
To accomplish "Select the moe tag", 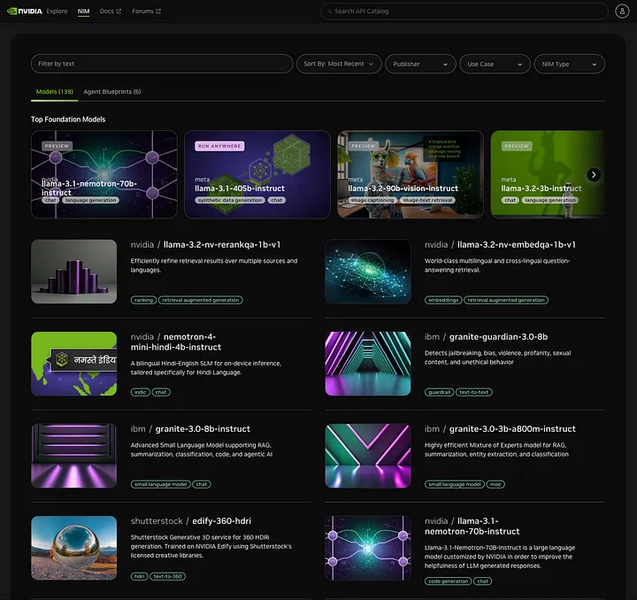I will click(x=495, y=484).
